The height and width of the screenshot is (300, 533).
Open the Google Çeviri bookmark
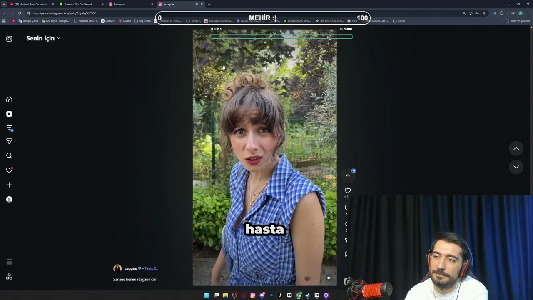pyautogui.click(x=28, y=20)
